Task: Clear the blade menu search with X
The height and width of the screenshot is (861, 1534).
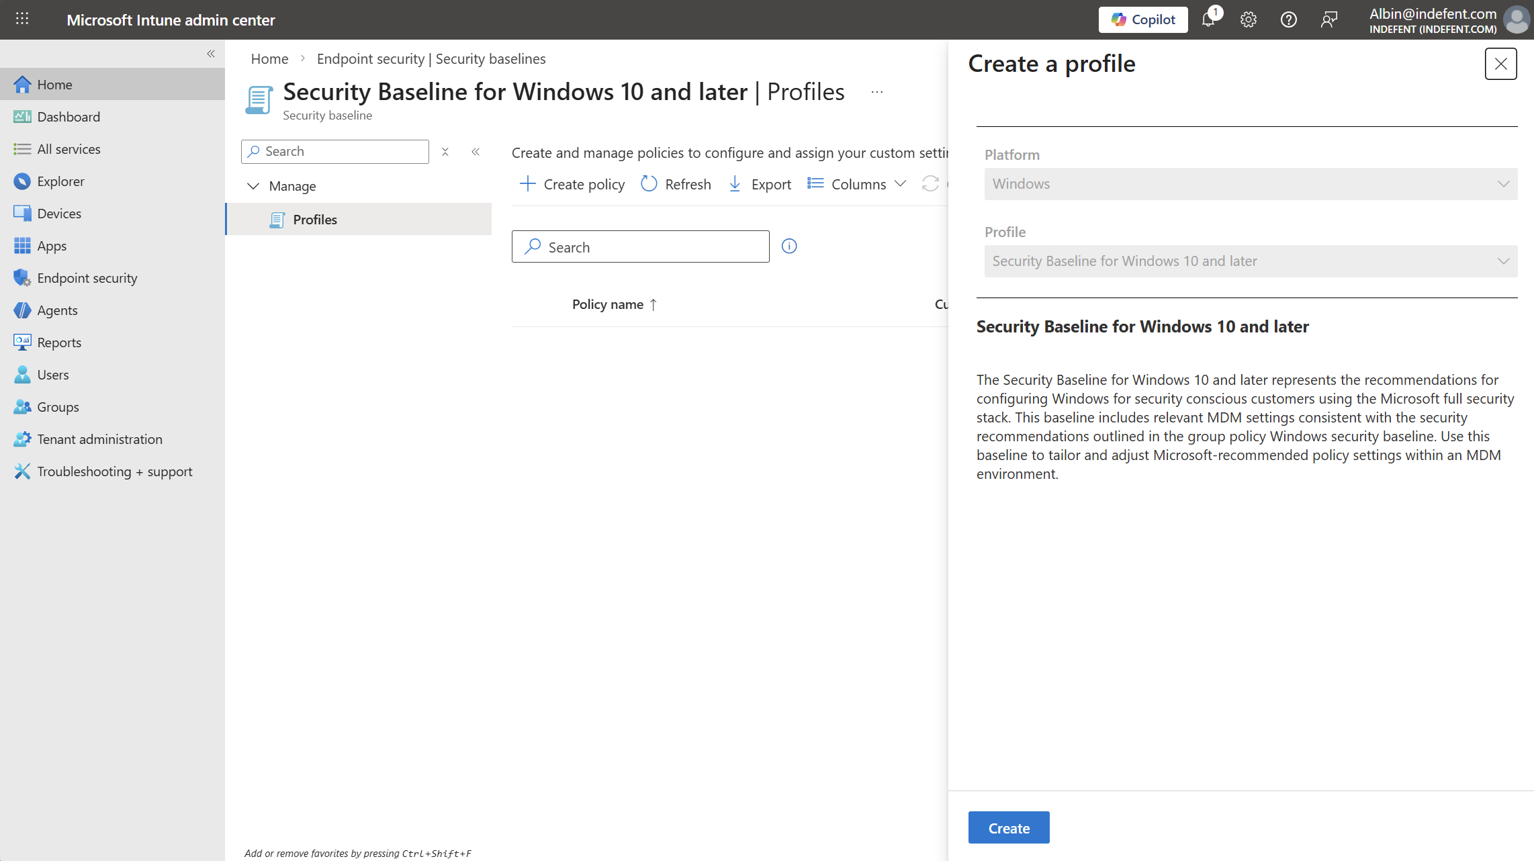Action: coord(445,152)
